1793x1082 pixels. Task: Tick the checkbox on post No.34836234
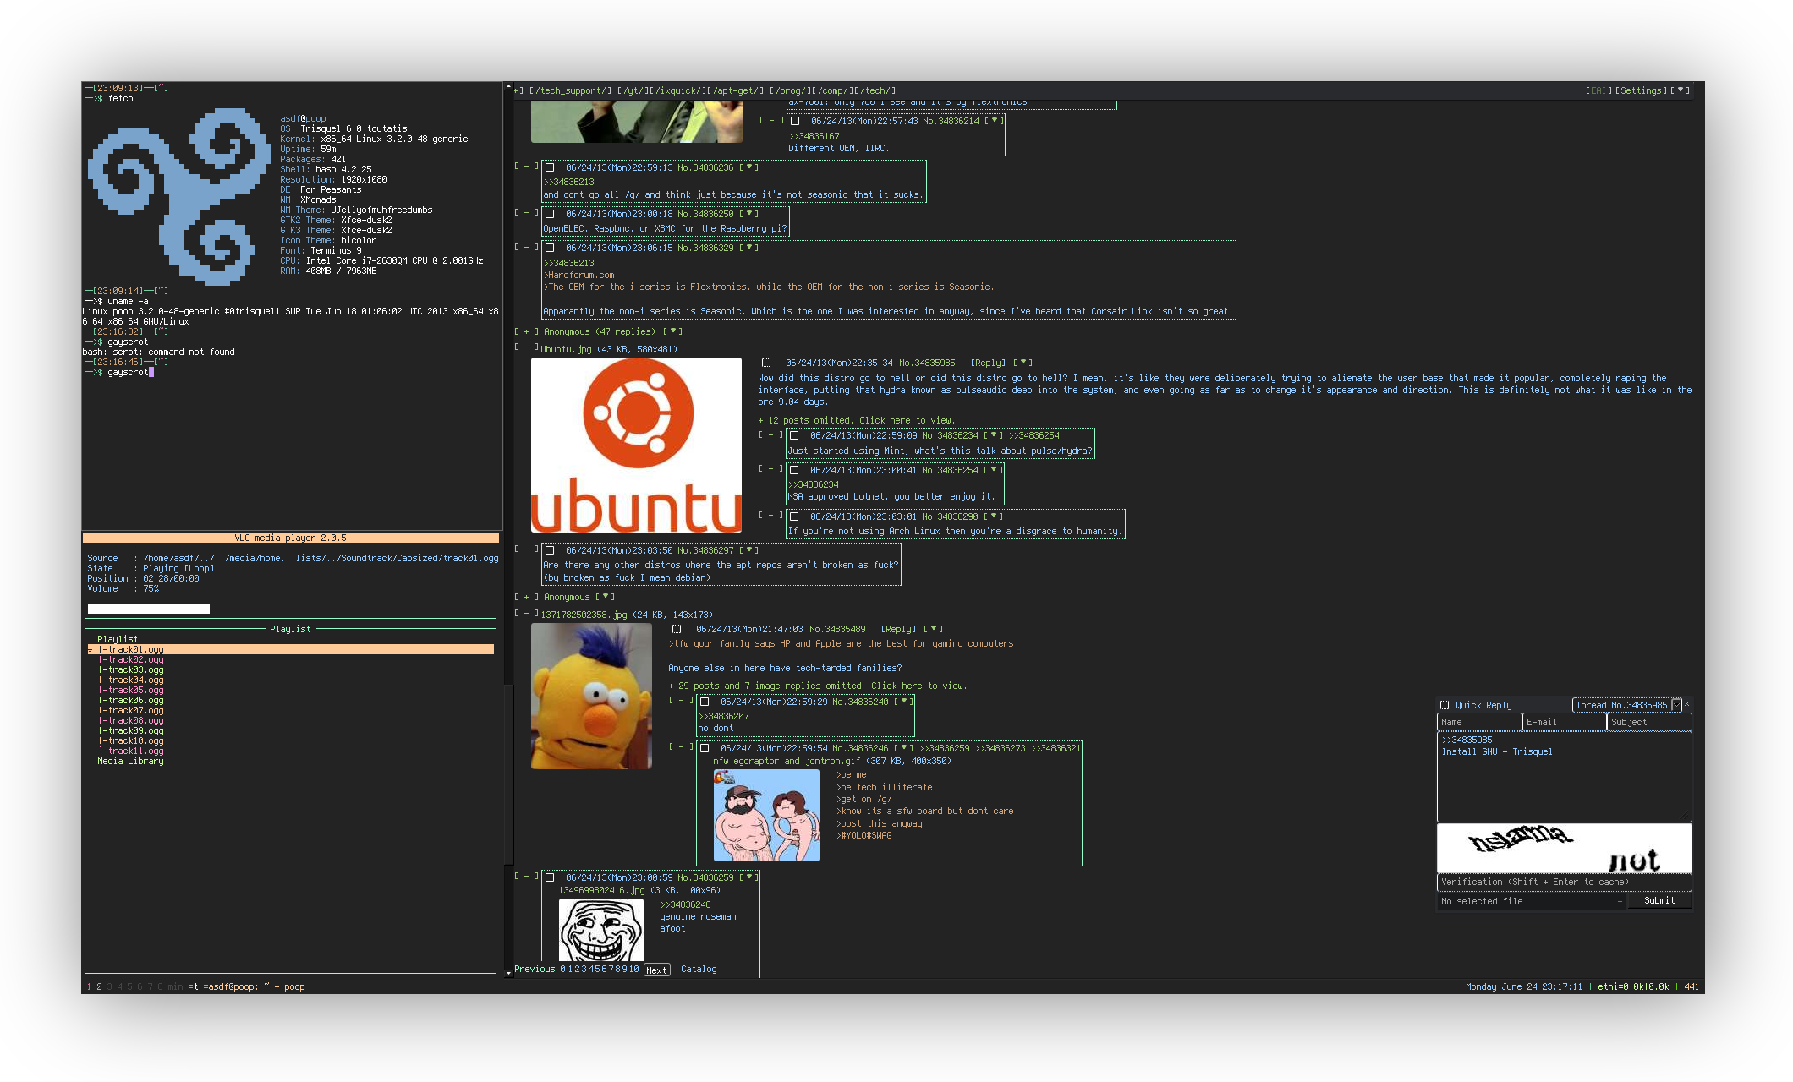794,435
